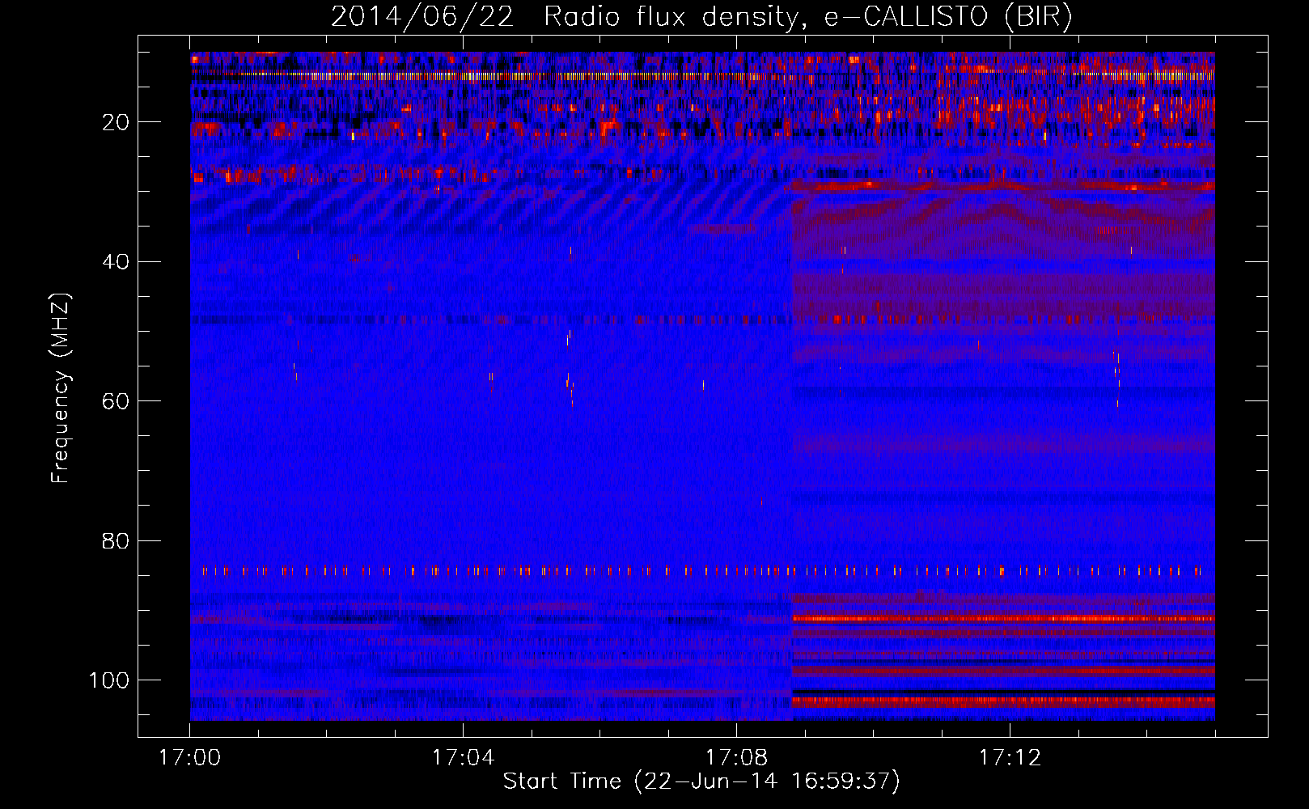This screenshot has width=1309, height=809.
Task: Select the 'Frequency (MHZ)' axis label
Action: point(61,388)
